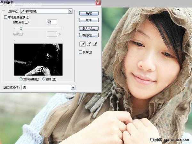
Task: Select the Subtract from Sample eyedropper
Action: coord(95,44)
